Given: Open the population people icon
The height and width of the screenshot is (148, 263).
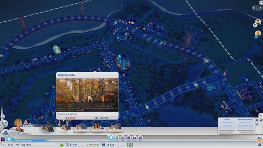Looking at the screenshot, I should coord(104,145).
